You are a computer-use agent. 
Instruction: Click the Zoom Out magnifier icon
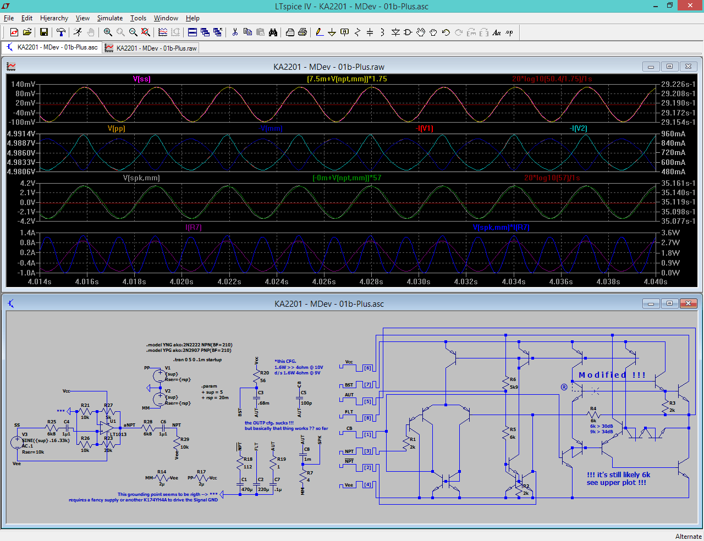point(133,32)
